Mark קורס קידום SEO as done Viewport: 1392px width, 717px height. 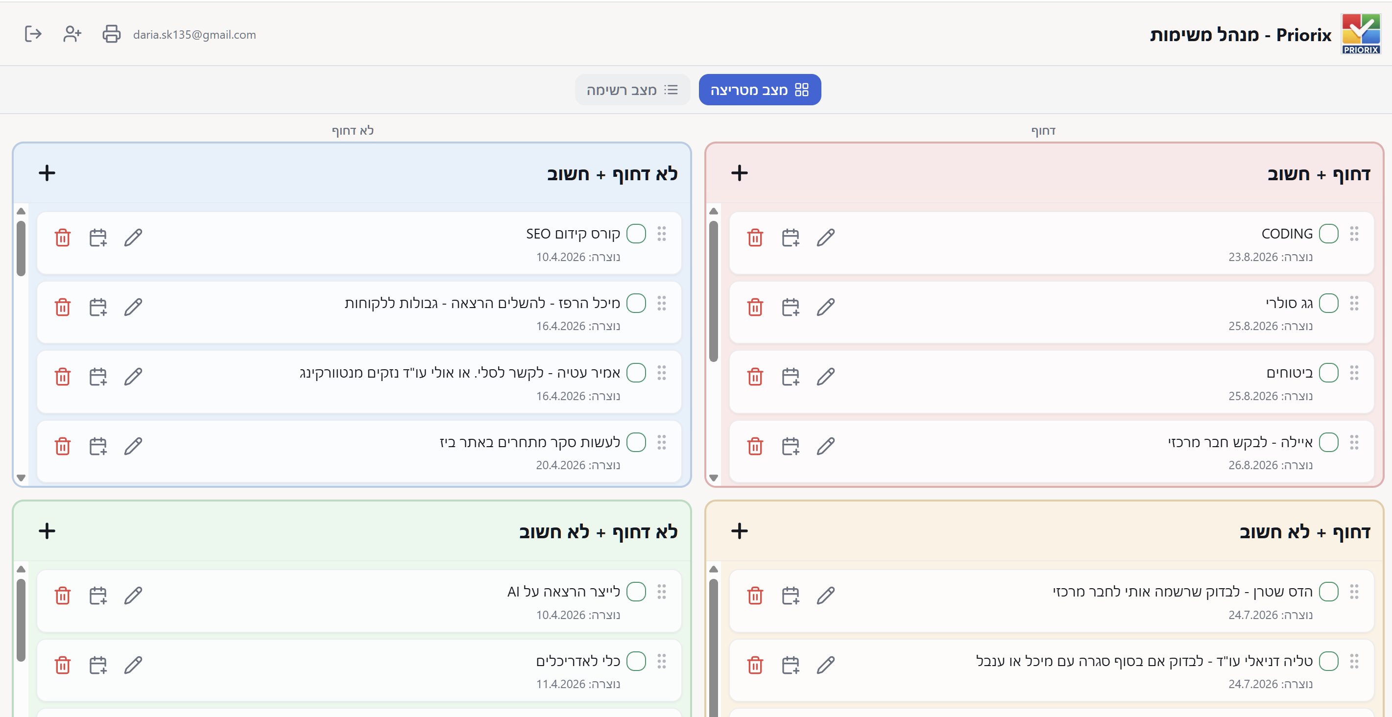(x=636, y=234)
